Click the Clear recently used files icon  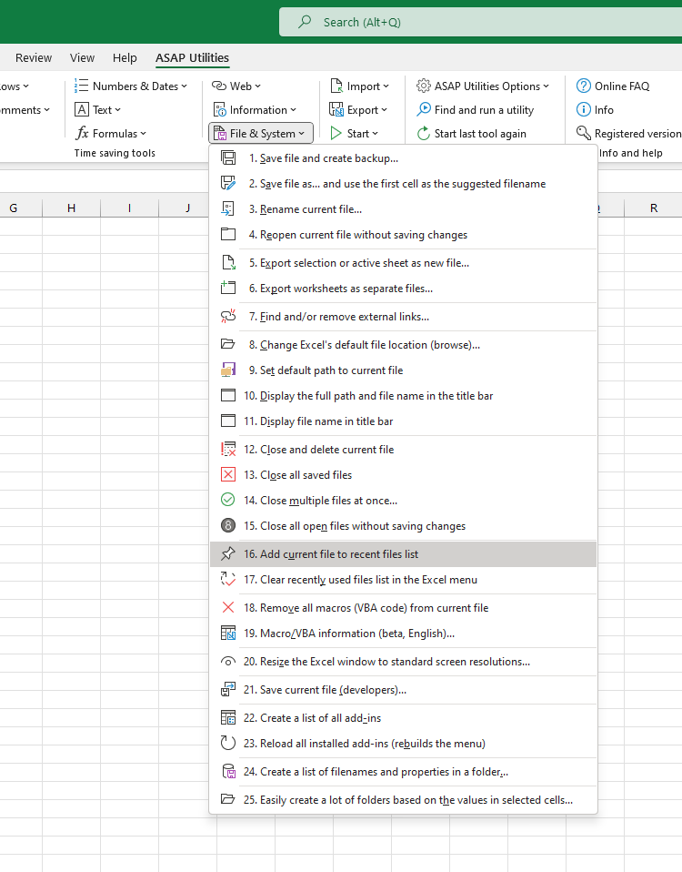(227, 580)
